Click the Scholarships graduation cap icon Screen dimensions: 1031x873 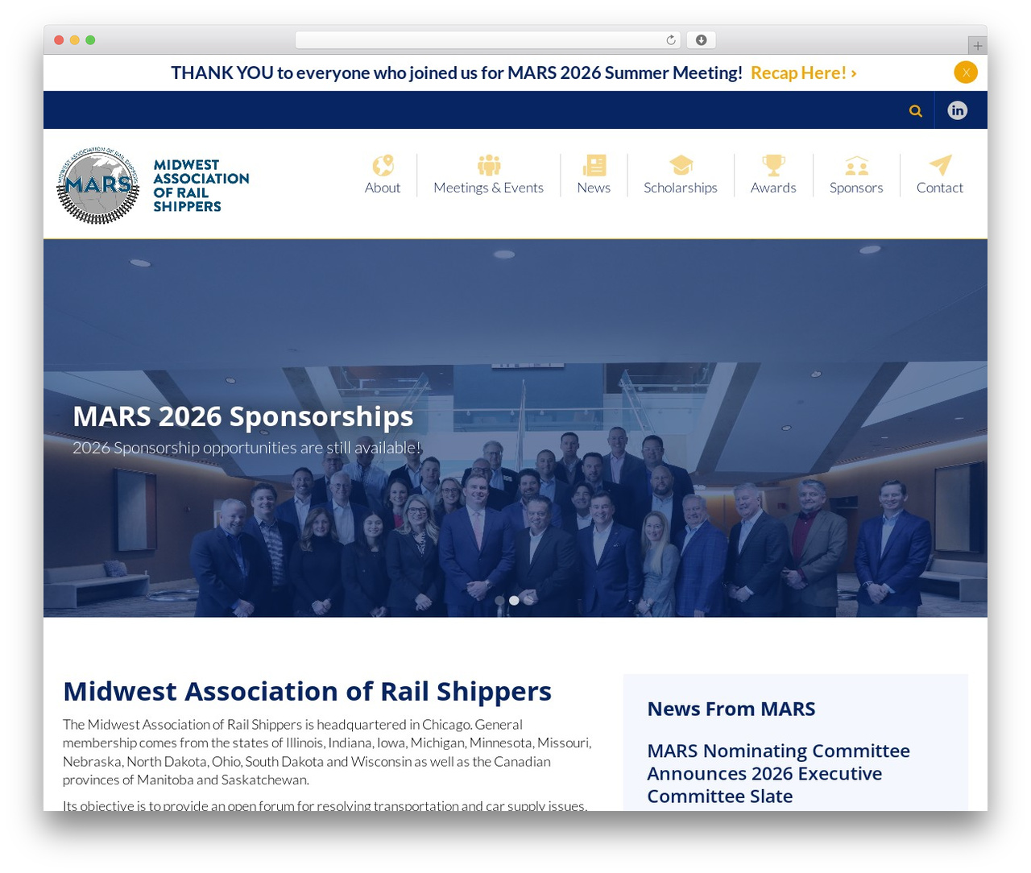tap(681, 165)
